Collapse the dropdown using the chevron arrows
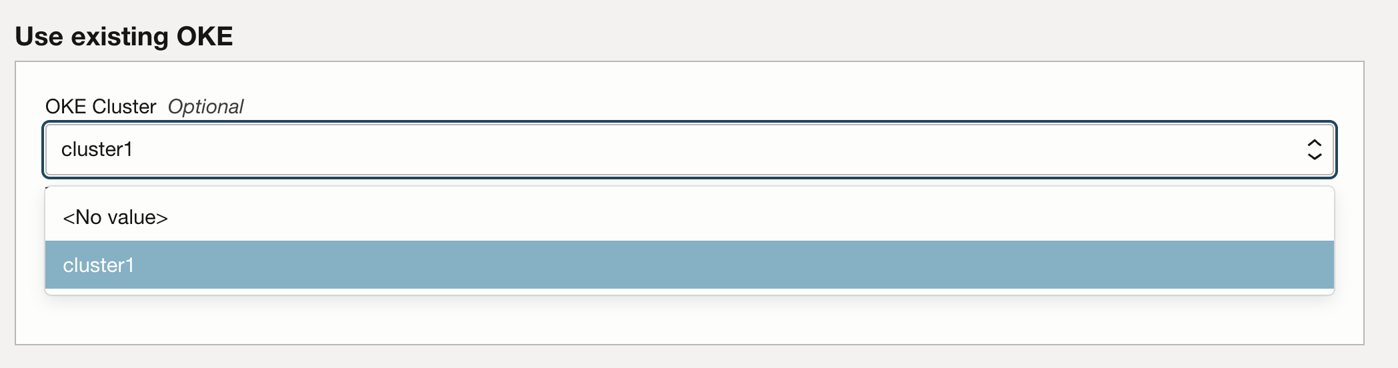1398x368 pixels. point(1314,149)
